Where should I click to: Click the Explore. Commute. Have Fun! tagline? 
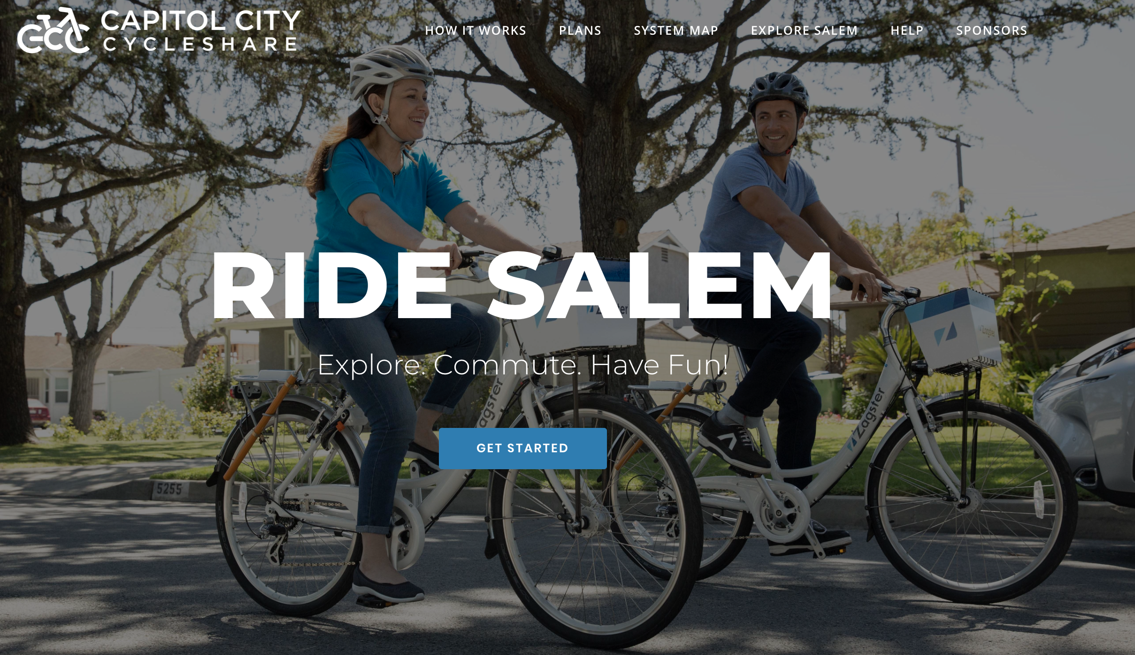[523, 365]
